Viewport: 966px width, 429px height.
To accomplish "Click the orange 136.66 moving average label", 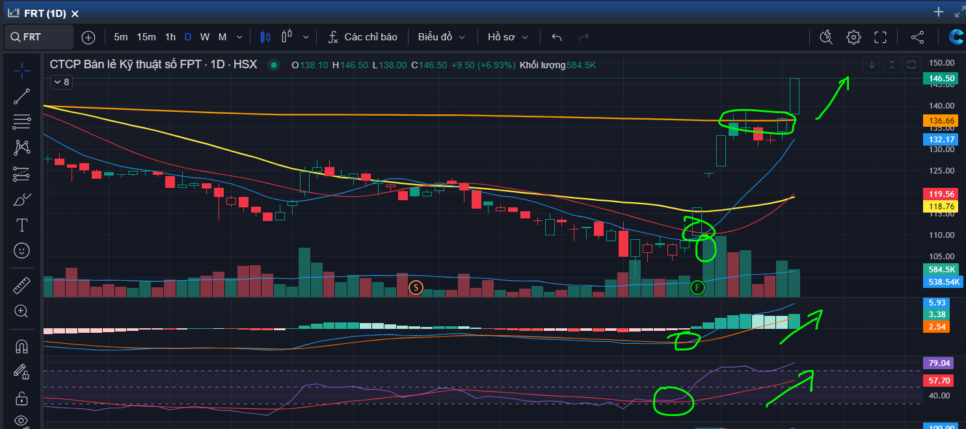I will pyautogui.click(x=939, y=121).
